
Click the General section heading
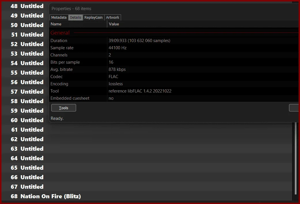[60, 33]
